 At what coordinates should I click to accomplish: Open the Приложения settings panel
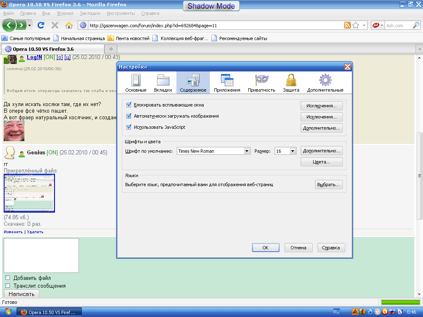point(227,83)
